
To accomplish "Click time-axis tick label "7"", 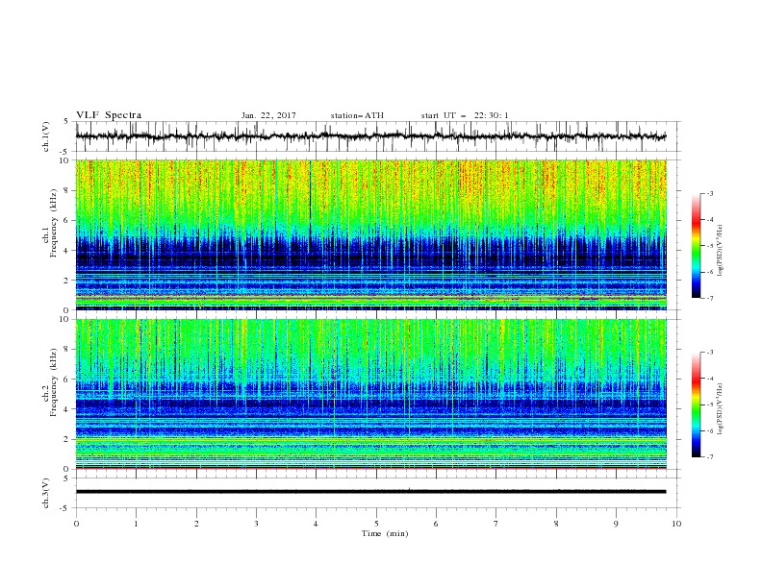I will pos(496,524).
